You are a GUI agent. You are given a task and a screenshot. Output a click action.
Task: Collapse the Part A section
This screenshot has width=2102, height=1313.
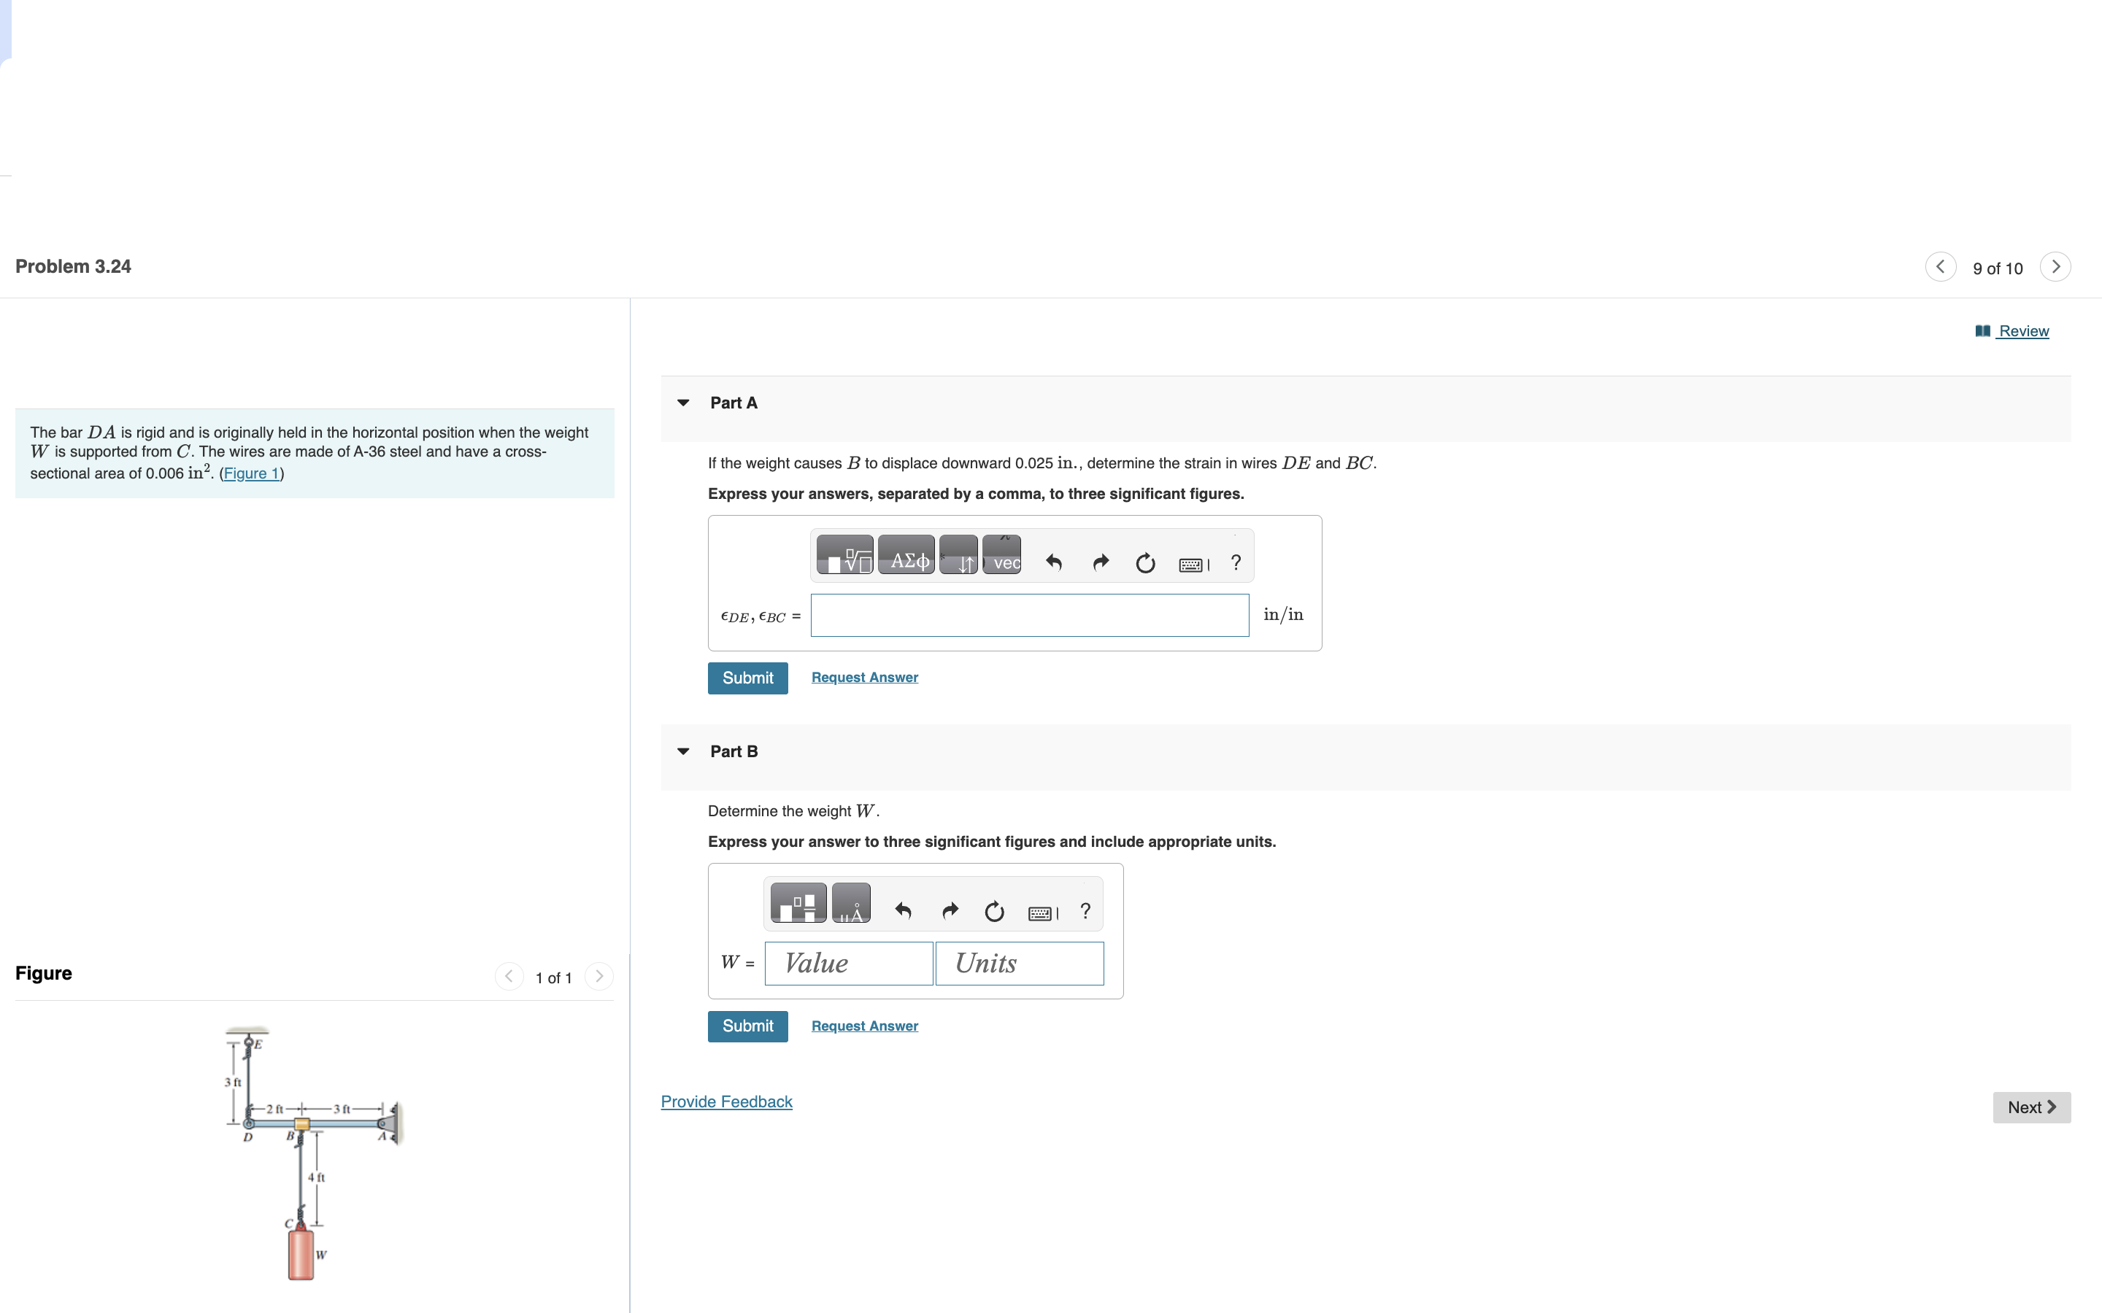(x=684, y=403)
